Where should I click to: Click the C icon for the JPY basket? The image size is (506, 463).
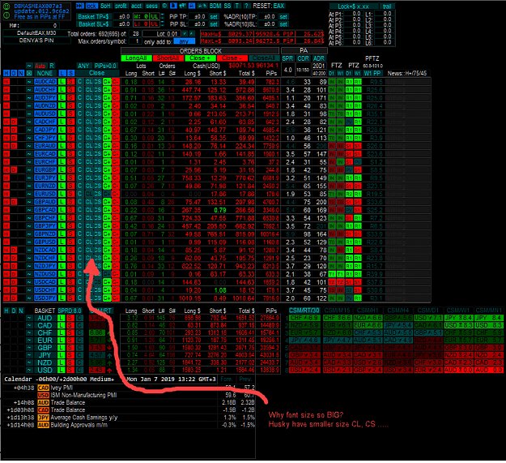pyautogui.click(x=79, y=355)
